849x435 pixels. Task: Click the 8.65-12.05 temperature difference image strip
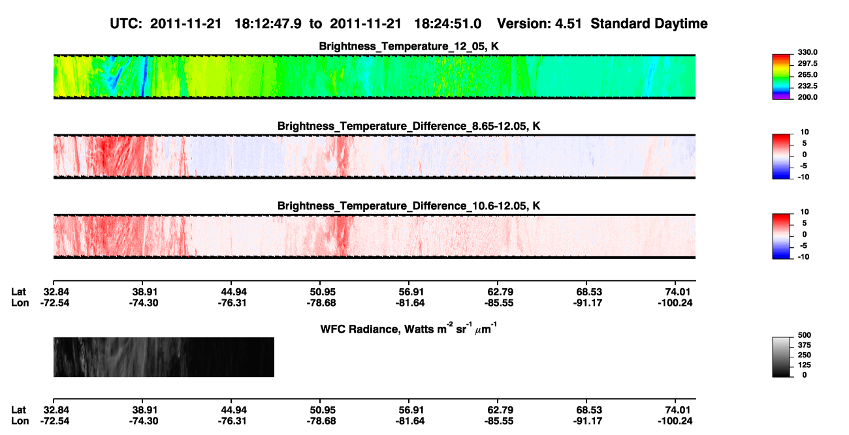pos(374,157)
